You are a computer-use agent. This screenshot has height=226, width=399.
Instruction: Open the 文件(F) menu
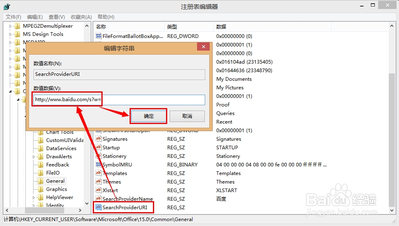click(x=13, y=17)
